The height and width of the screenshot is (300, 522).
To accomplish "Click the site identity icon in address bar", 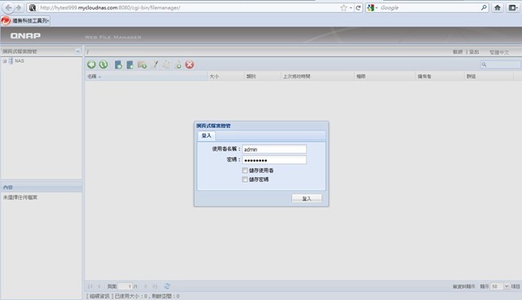I will [x=33, y=7].
